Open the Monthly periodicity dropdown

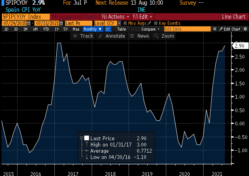pyautogui.click(x=92, y=29)
